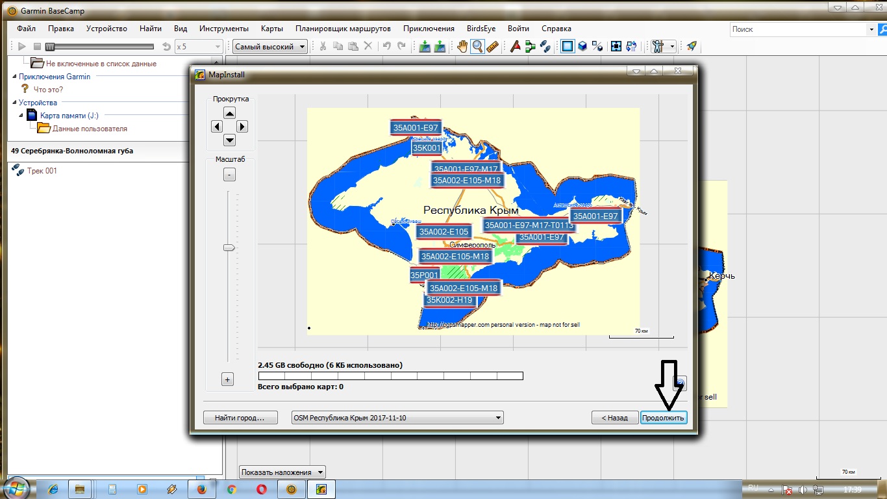The width and height of the screenshot is (887, 499).
Task: Open the search options dropdown arrow
Action: 871,29
